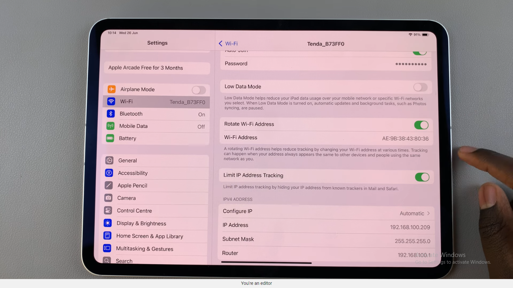
Task: Turn off Rotate Wi-Fi Address switch
Action: (x=421, y=125)
